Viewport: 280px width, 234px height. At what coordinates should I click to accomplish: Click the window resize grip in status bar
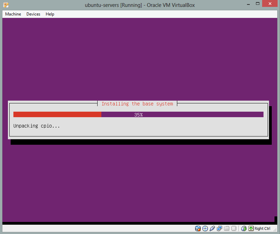click(x=275, y=230)
